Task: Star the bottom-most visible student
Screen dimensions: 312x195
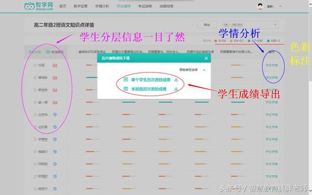Action: pyautogui.click(x=35, y=189)
